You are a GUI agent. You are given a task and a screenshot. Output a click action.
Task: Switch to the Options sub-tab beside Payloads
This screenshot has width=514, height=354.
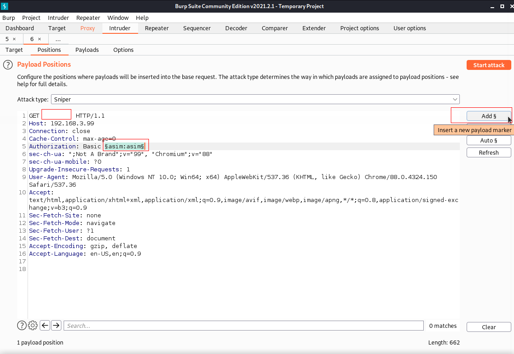tap(123, 50)
